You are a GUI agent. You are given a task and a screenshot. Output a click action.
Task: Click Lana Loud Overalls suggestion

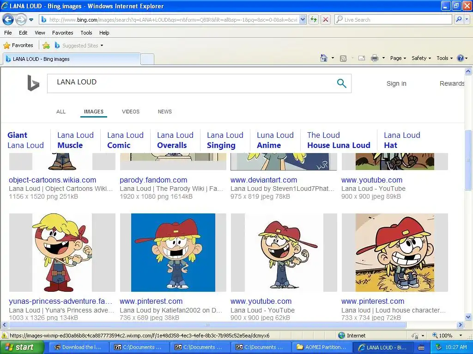click(x=175, y=140)
